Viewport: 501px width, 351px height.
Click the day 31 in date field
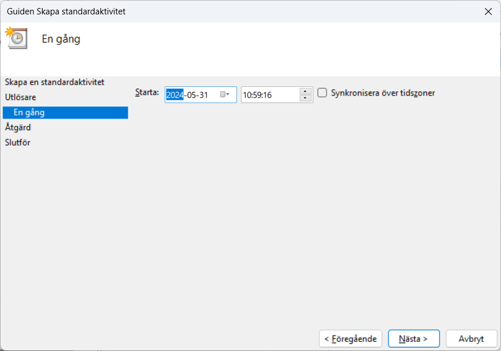(203, 95)
